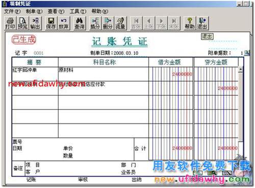Click the lookup icon beside 附单据数

247,53
